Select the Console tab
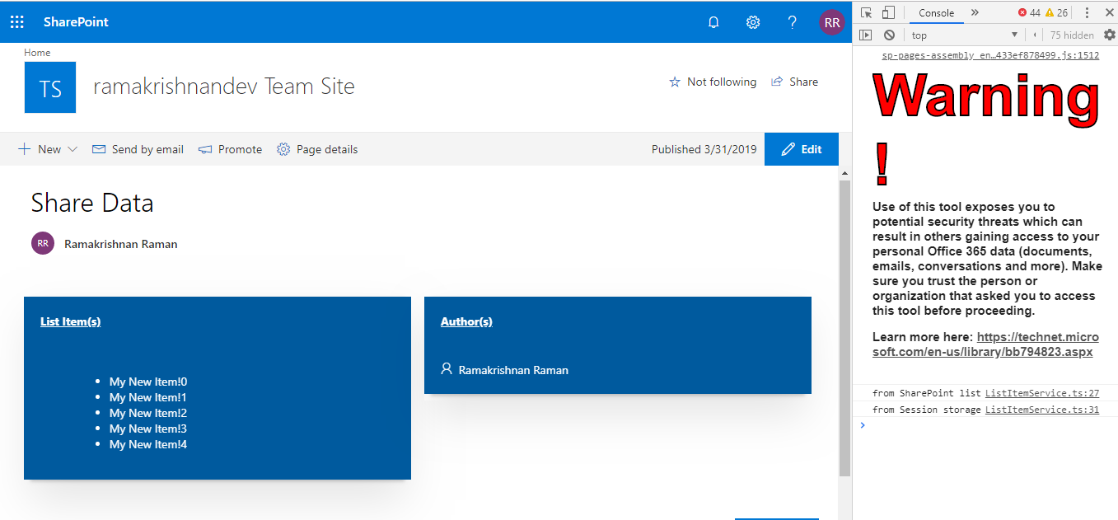Screen dimensions: 1118x520 (x=936, y=13)
